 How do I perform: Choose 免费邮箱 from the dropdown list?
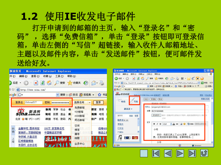pos(79,108)
